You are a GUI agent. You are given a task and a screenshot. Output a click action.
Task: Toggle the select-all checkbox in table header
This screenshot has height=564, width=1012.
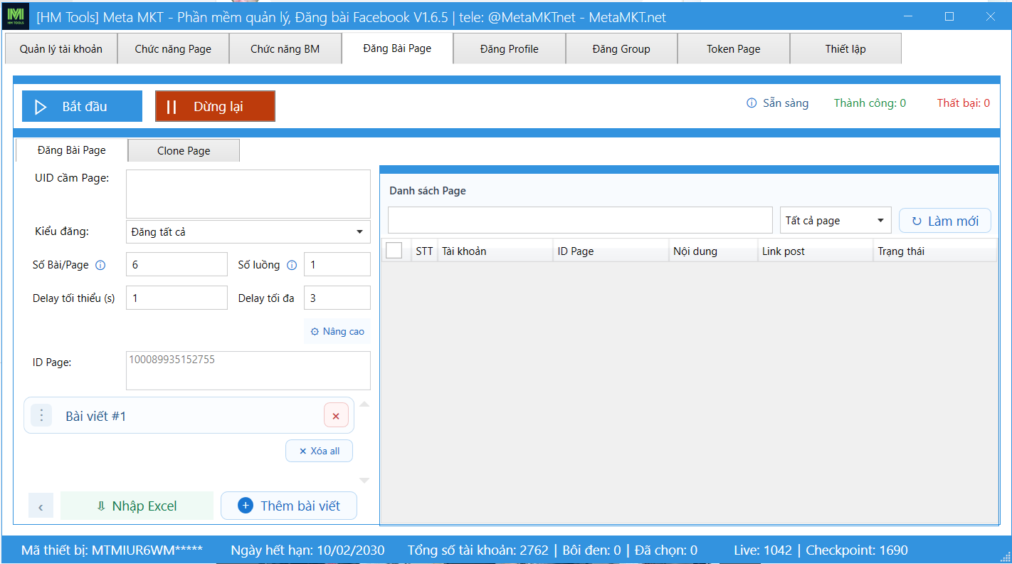[394, 251]
